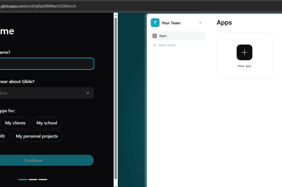Choose the My personal projects chip
The height and width of the screenshot is (187, 282).
36,136
